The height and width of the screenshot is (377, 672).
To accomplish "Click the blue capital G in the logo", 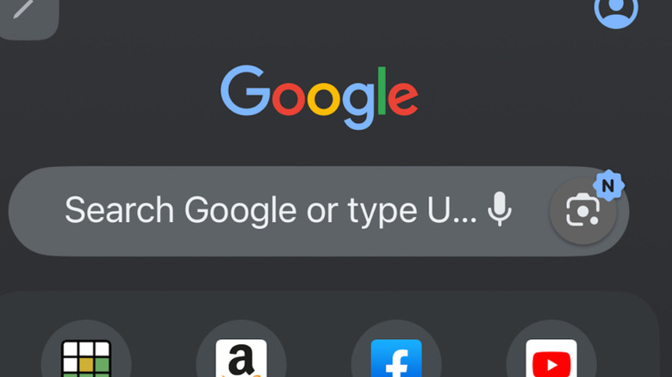I will click(x=246, y=90).
